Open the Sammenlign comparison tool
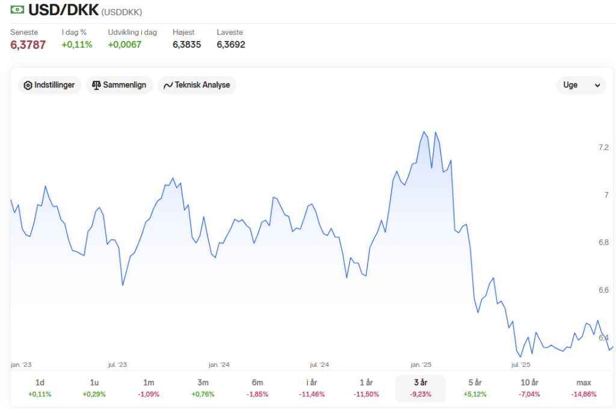The height and width of the screenshot is (409, 616). pyautogui.click(x=119, y=85)
